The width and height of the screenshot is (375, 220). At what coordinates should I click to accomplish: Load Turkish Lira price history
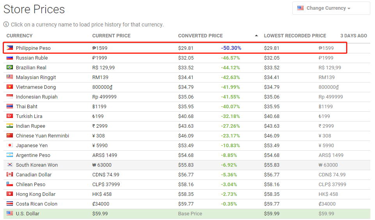pos(29,116)
